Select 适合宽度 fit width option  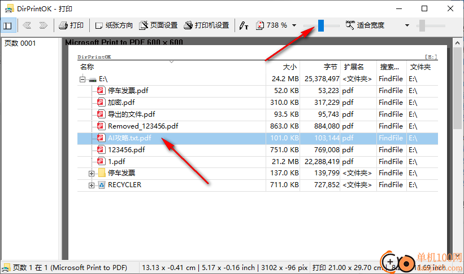click(365, 25)
